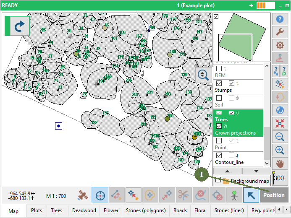291x218 pixels.
Task: Open the Stones (polygons) tab
Action: point(146,210)
